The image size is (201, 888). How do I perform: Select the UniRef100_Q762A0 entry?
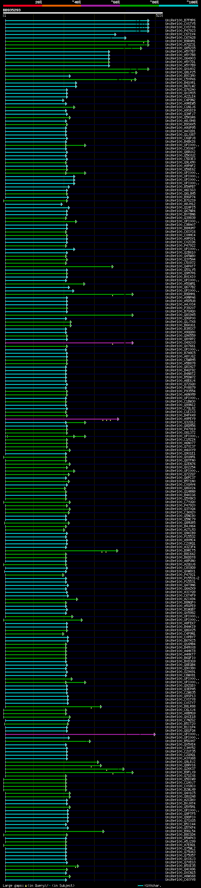tap(180, 90)
